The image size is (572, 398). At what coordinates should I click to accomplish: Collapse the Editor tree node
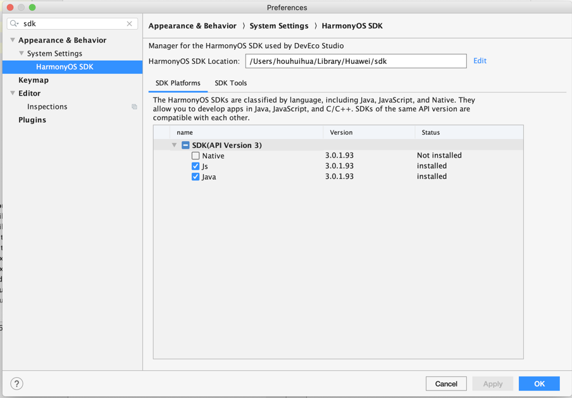point(13,93)
